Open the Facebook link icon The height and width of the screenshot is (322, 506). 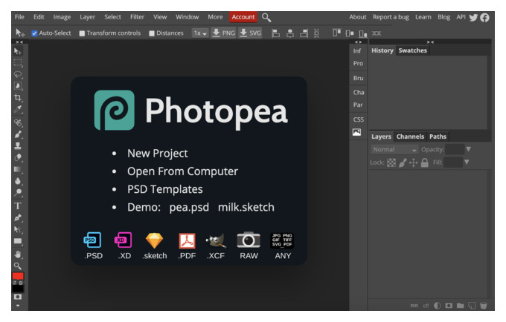pyautogui.click(x=484, y=17)
